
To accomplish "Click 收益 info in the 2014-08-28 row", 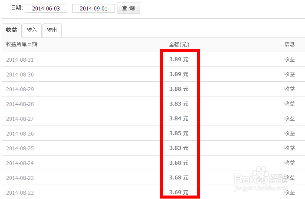I will click(289, 104).
